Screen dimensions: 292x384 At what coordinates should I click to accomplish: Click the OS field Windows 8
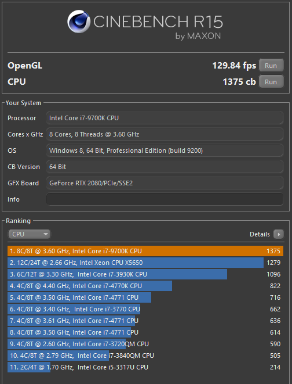click(x=165, y=150)
